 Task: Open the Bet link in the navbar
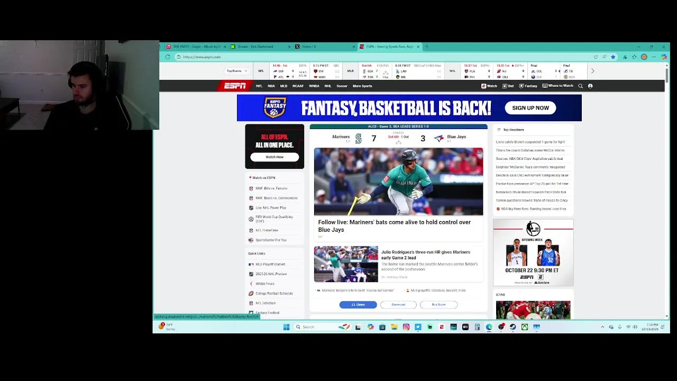(x=508, y=86)
